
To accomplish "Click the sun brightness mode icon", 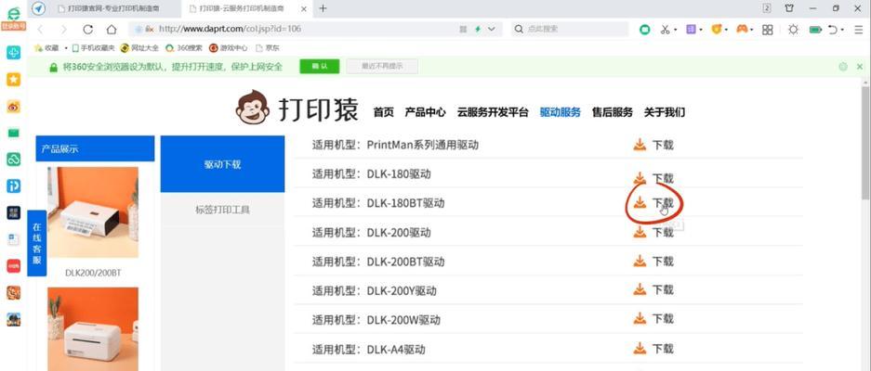I will coord(793,30).
